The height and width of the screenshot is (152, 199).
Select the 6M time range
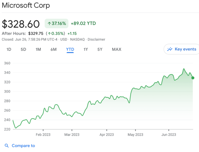[53, 50]
